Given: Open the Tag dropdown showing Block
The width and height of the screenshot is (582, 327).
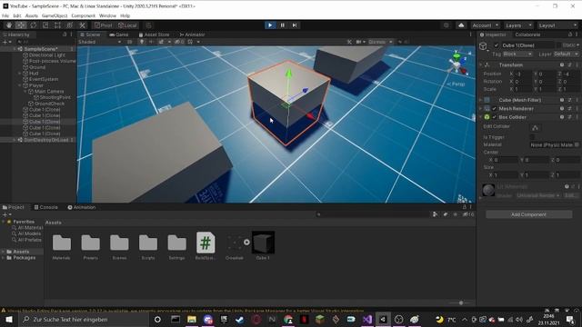Looking at the screenshot, I should pyautogui.click(x=517, y=54).
